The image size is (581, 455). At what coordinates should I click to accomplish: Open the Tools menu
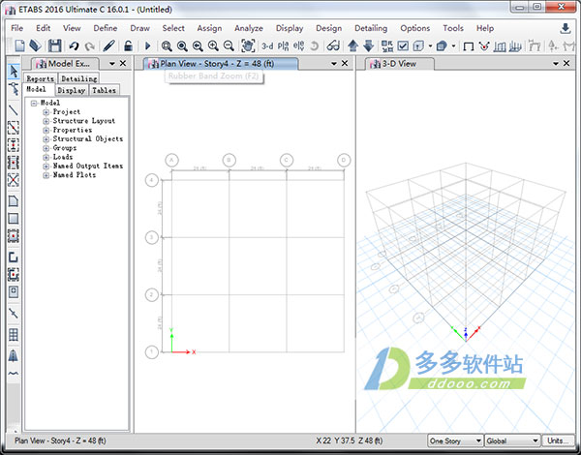click(x=453, y=28)
